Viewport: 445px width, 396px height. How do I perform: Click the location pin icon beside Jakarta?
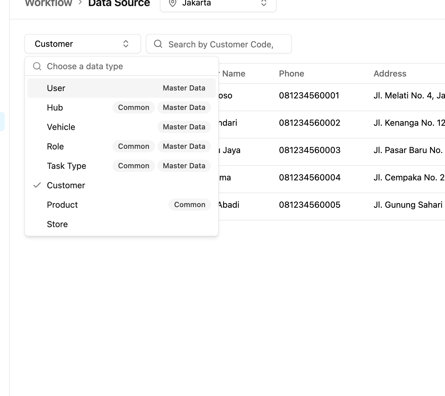tap(173, 3)
